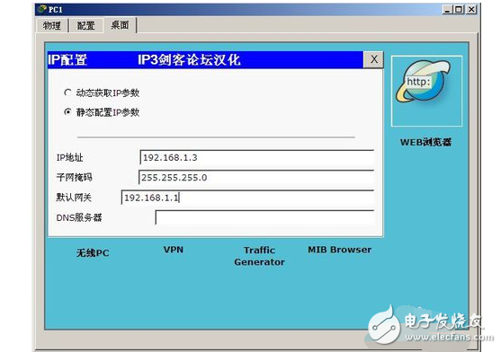Close the IP配置 dialog with X
501x352 pixels.
point(373,59)
